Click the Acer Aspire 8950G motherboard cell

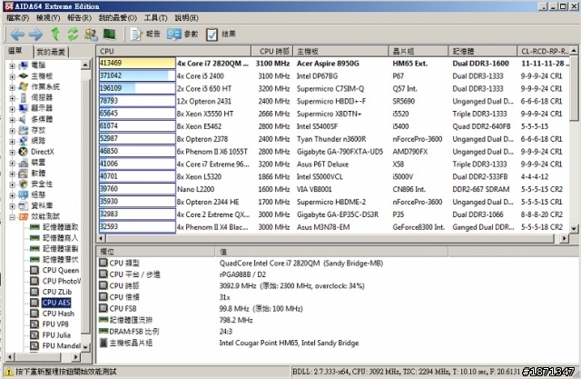pos(328,64)
